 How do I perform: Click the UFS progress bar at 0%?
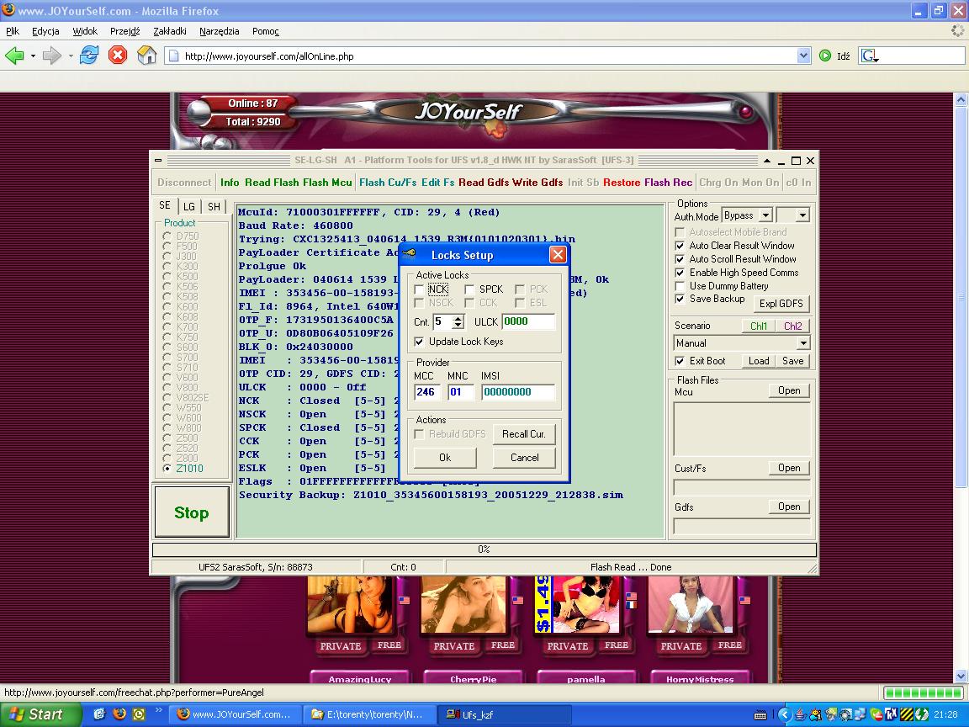click(x=484, y=549)
